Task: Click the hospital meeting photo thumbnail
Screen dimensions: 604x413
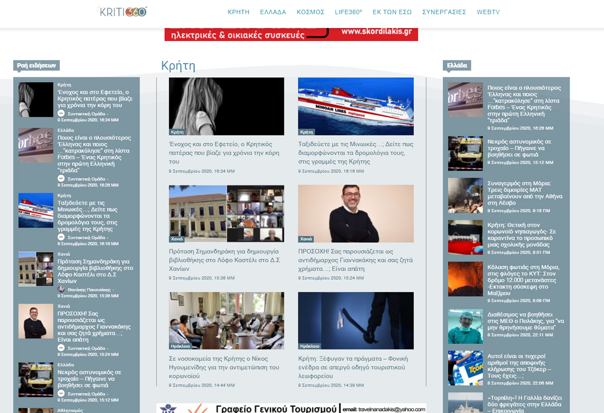Action: (226, 320)
